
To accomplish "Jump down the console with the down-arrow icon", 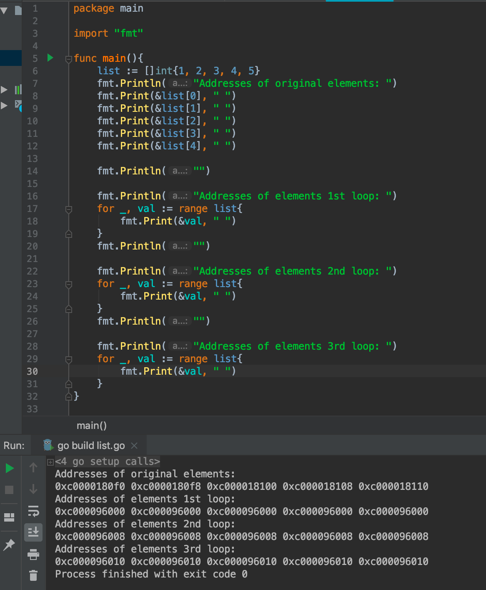I will (33, 489).
